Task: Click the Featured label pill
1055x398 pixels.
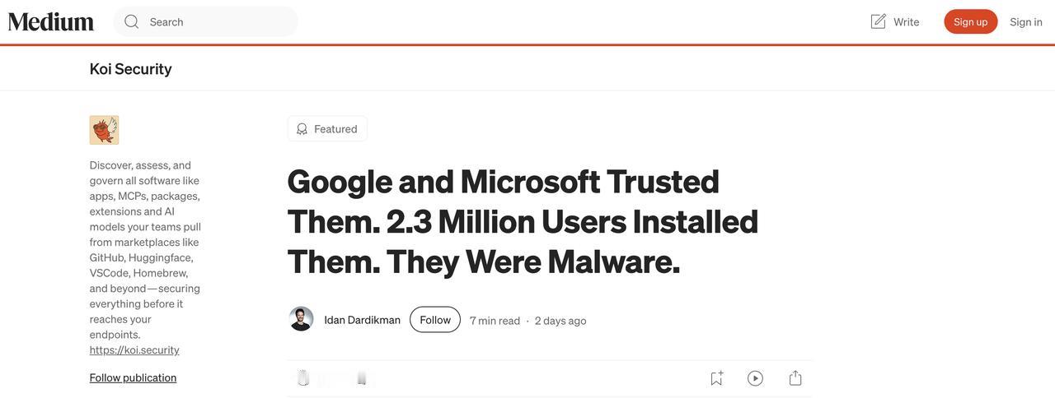Action: coord(327,129)
